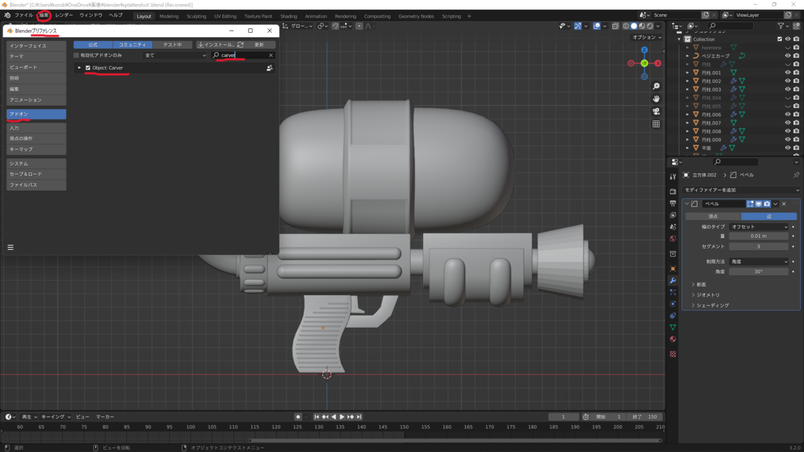Viewport: 804px width, 452px height.
Task: Click the blue Z axis on navigation gizmo
Action: point(645,50)
